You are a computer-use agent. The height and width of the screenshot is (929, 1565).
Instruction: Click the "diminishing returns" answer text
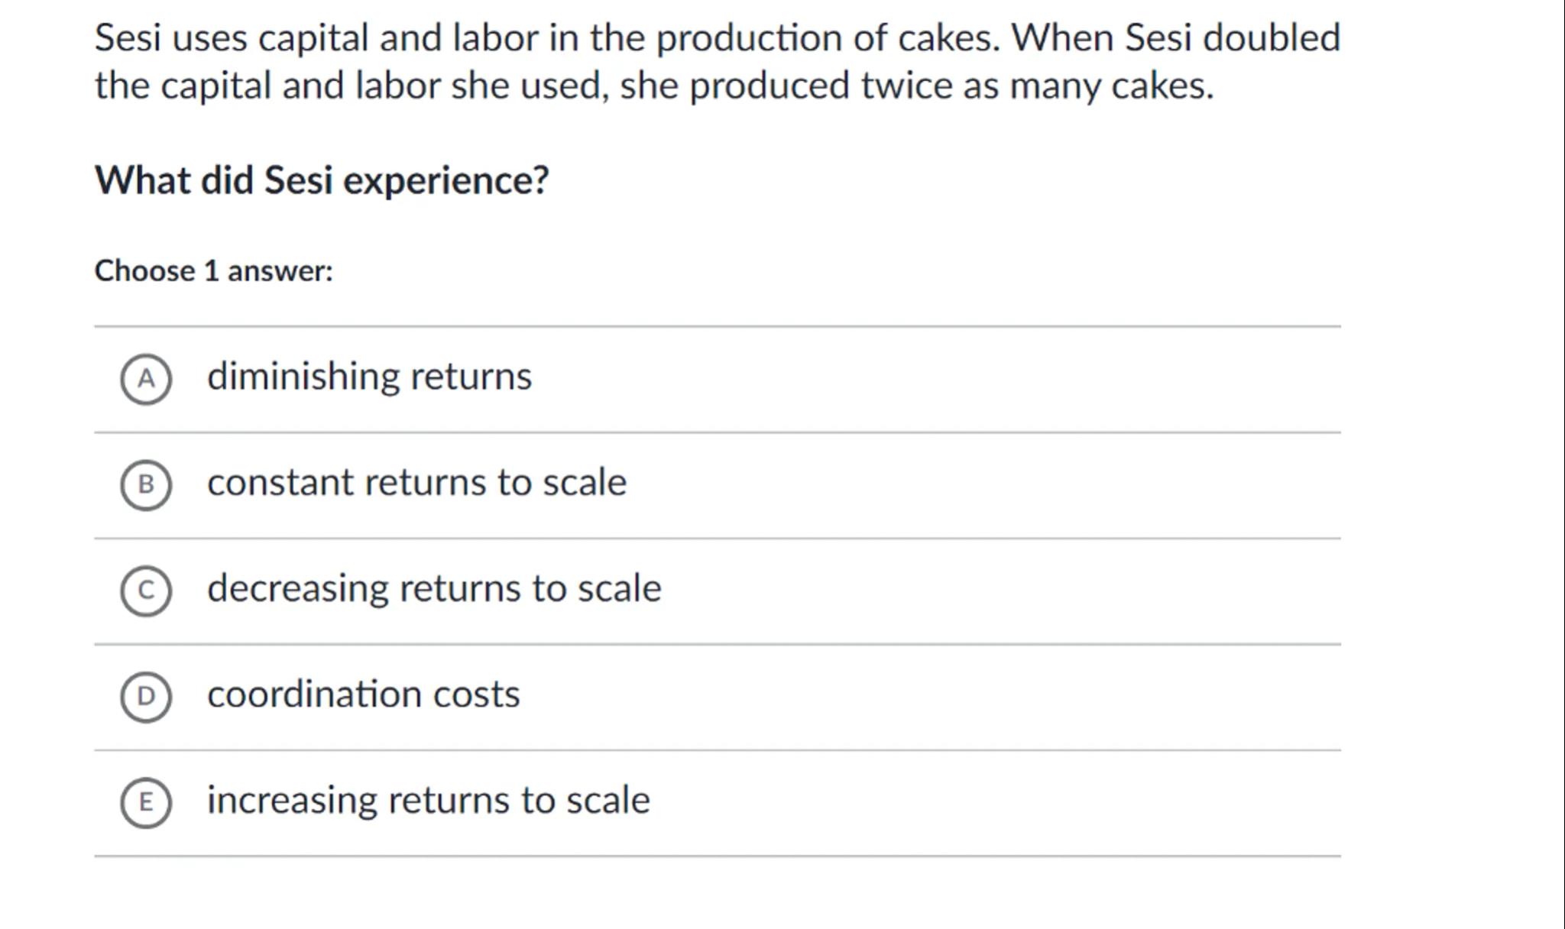point(369,377)
